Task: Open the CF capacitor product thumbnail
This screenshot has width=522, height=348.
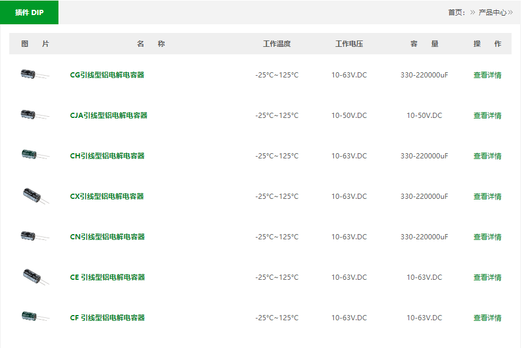Action: click(x=35, y=316)
